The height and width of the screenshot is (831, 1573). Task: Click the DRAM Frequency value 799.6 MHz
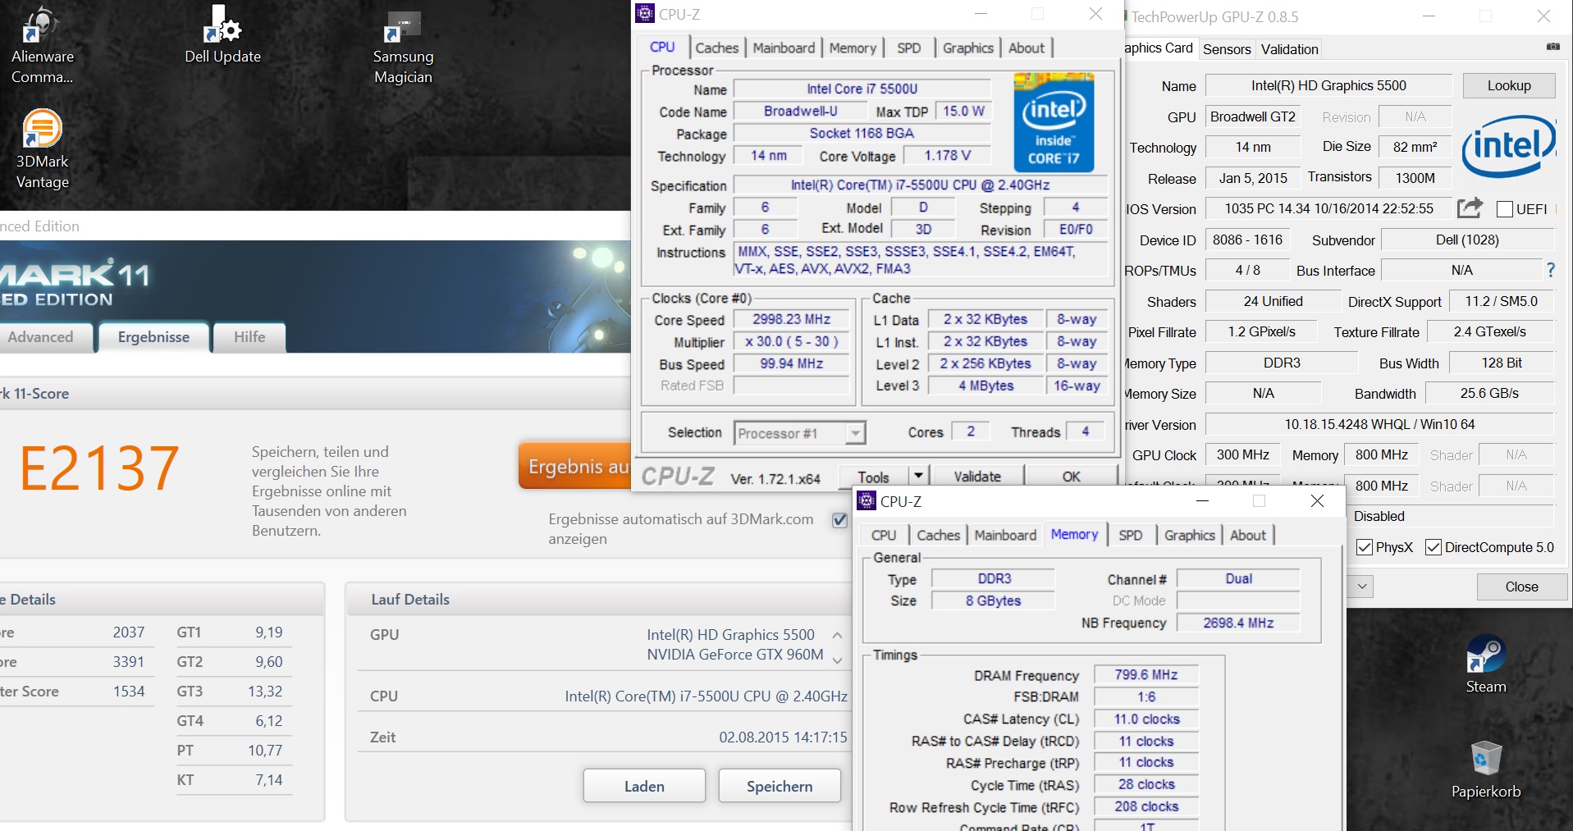pos(1145,674)
